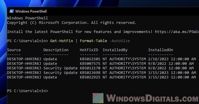Click hotfix ID KB5022925
199x104 pixels.
[90, 77]
